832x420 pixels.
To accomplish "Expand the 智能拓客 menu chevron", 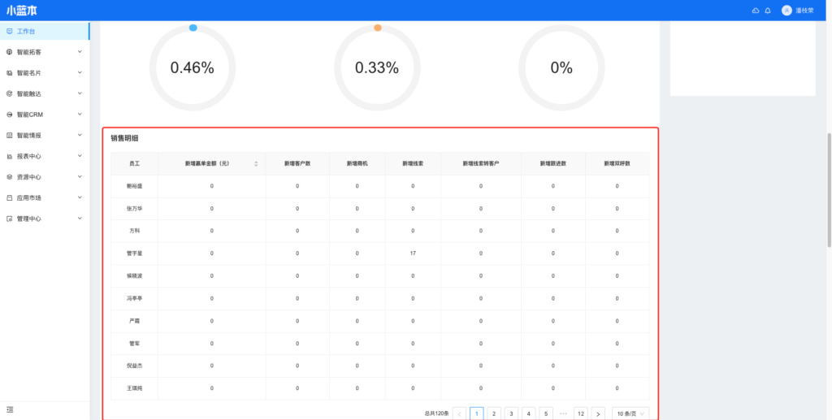I will (x=80, y=52).
